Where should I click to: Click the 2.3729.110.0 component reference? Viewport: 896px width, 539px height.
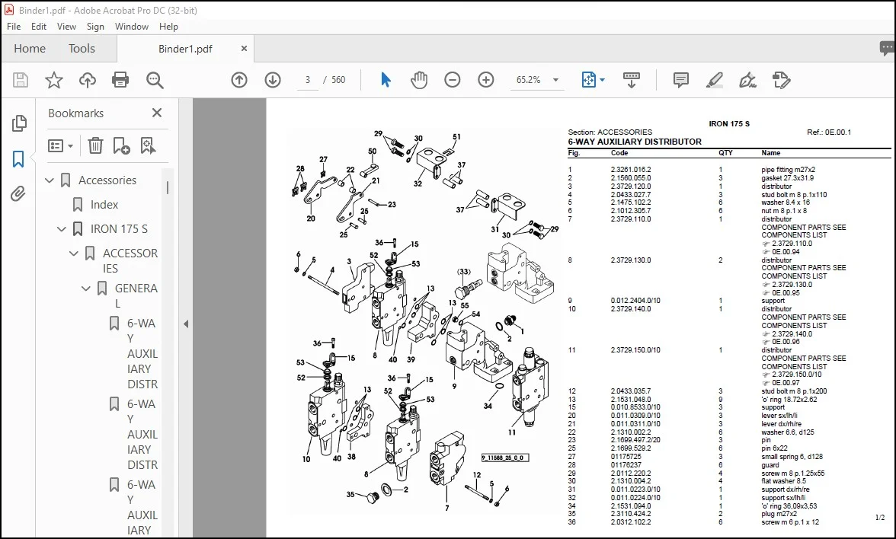(792, 244)
